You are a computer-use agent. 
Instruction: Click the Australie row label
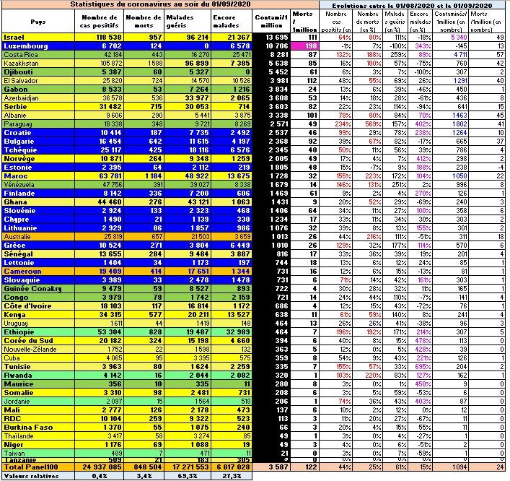click(x=38, y=237)
